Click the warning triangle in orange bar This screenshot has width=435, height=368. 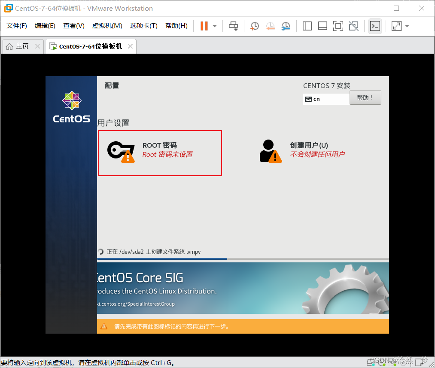(x=104, y=326)
